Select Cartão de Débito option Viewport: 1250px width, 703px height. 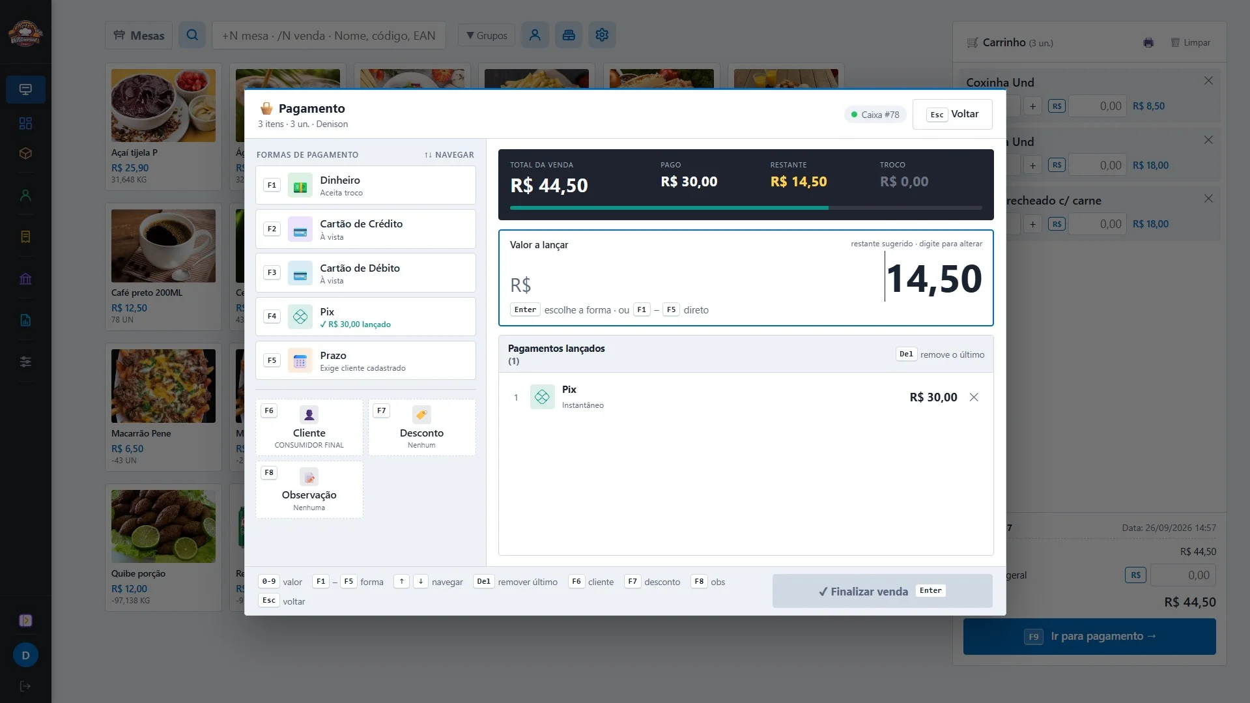pos(365,272)
